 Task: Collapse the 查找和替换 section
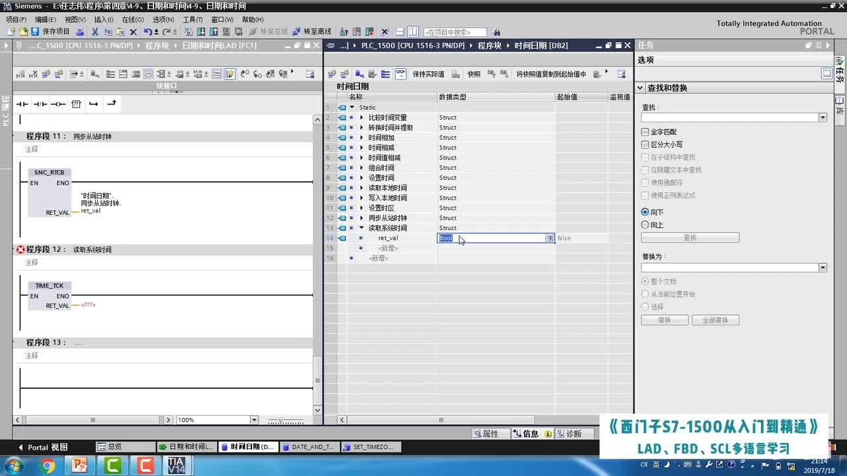641,88
